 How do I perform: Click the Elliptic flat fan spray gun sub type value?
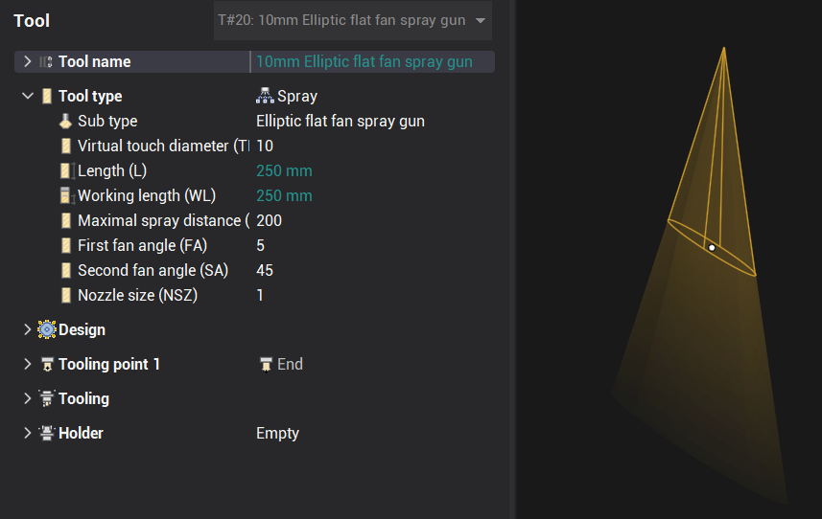[341, 121]
